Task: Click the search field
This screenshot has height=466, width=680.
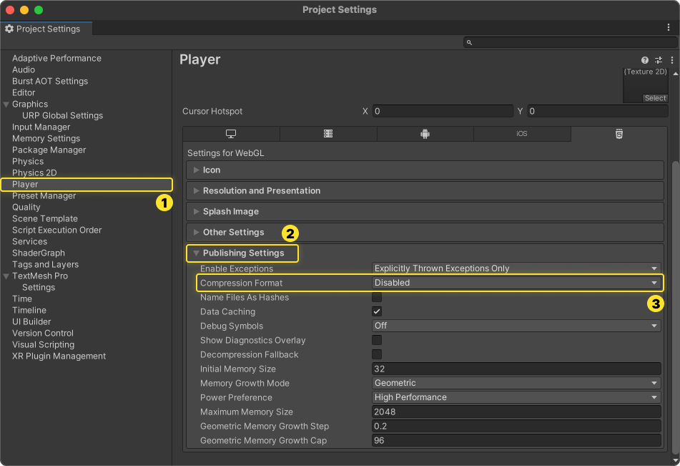Action: coord(570,42)
